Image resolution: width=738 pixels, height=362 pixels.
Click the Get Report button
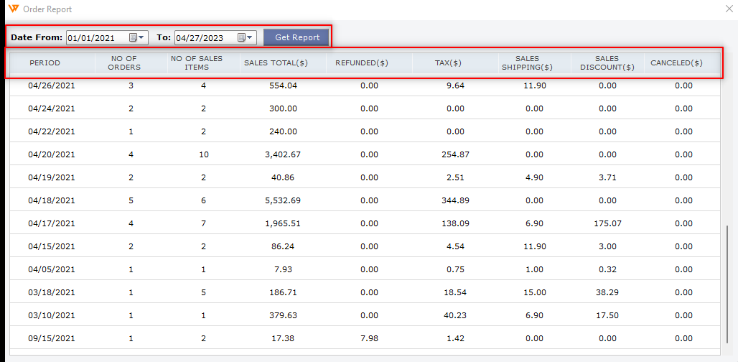click(x=297, y=37)
